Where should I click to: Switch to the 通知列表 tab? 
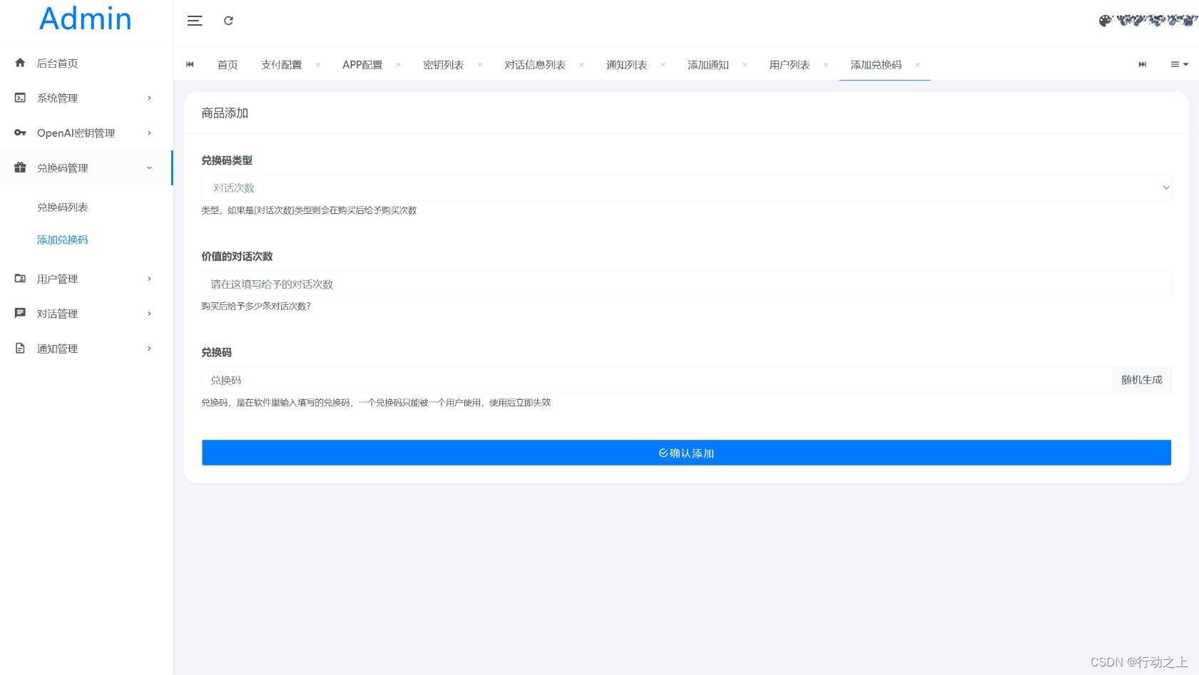click(626, 65)
